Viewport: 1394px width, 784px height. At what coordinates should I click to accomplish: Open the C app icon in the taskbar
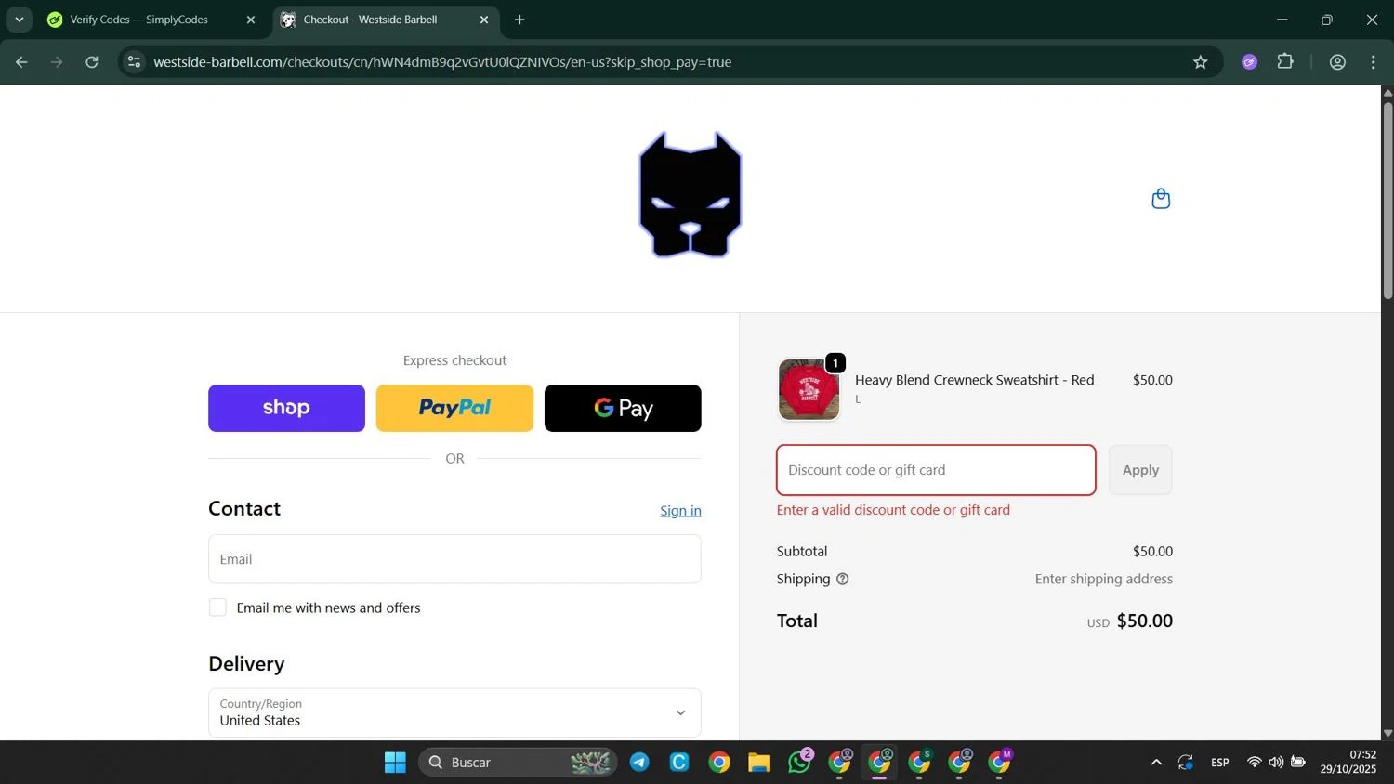(679, 763)
